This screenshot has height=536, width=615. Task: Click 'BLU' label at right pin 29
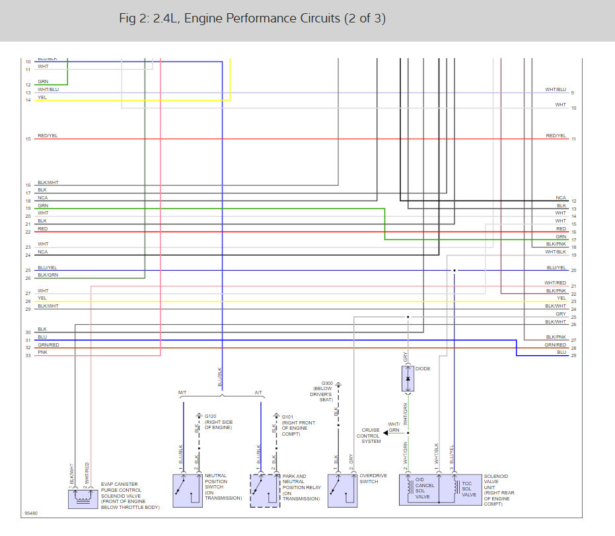point(561,352)
